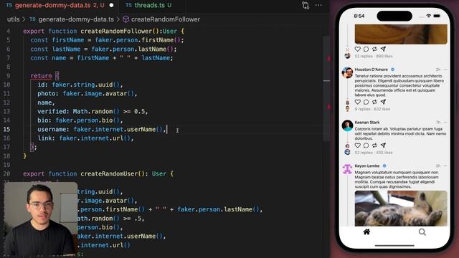Open the orange image atop the feed
The image size is (459, 258).
pos(401,34)
